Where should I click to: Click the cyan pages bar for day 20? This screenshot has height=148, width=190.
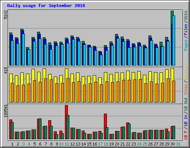click(x=118, y=52)
